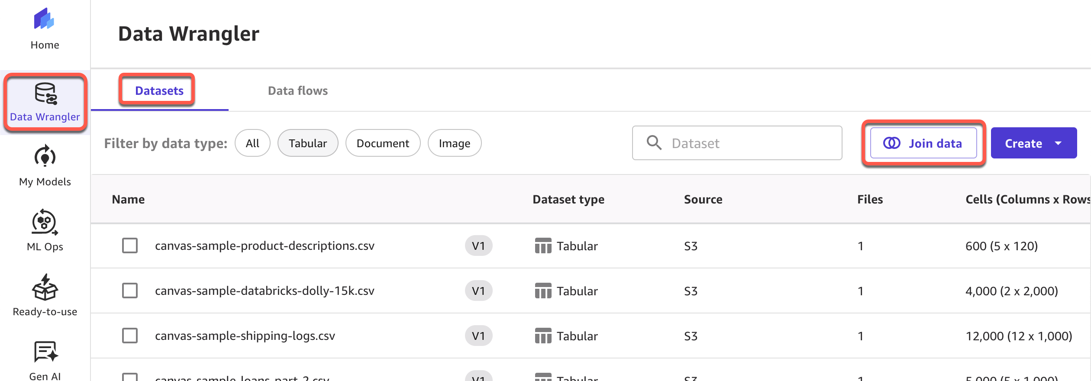The height and width of the screenshot is (381, 1091).
Task: Open Ready-to-use models
Action: pyautogui.click(x=45, y=296)
